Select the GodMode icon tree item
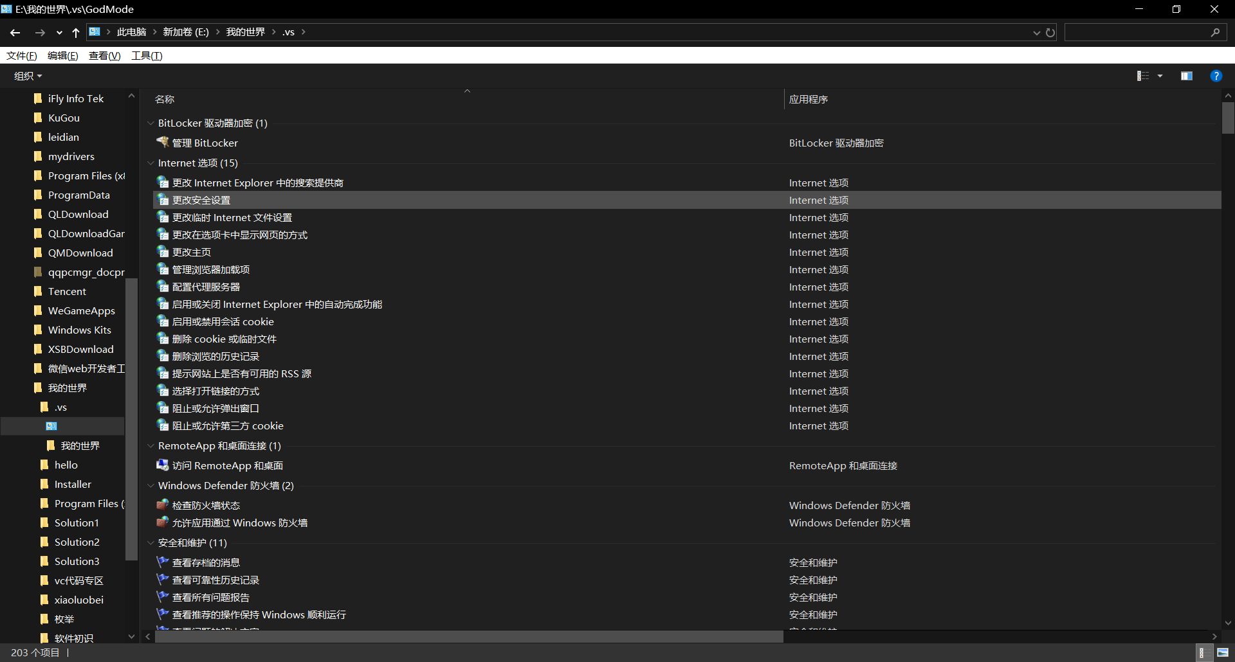 click(x=51, y=426)
